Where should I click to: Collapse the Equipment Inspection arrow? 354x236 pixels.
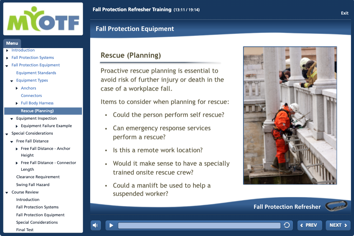click(x=12, y=119)
